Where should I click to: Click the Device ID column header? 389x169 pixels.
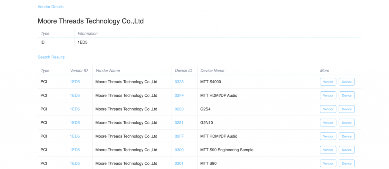pyautogui.click(x=183, y=70)
